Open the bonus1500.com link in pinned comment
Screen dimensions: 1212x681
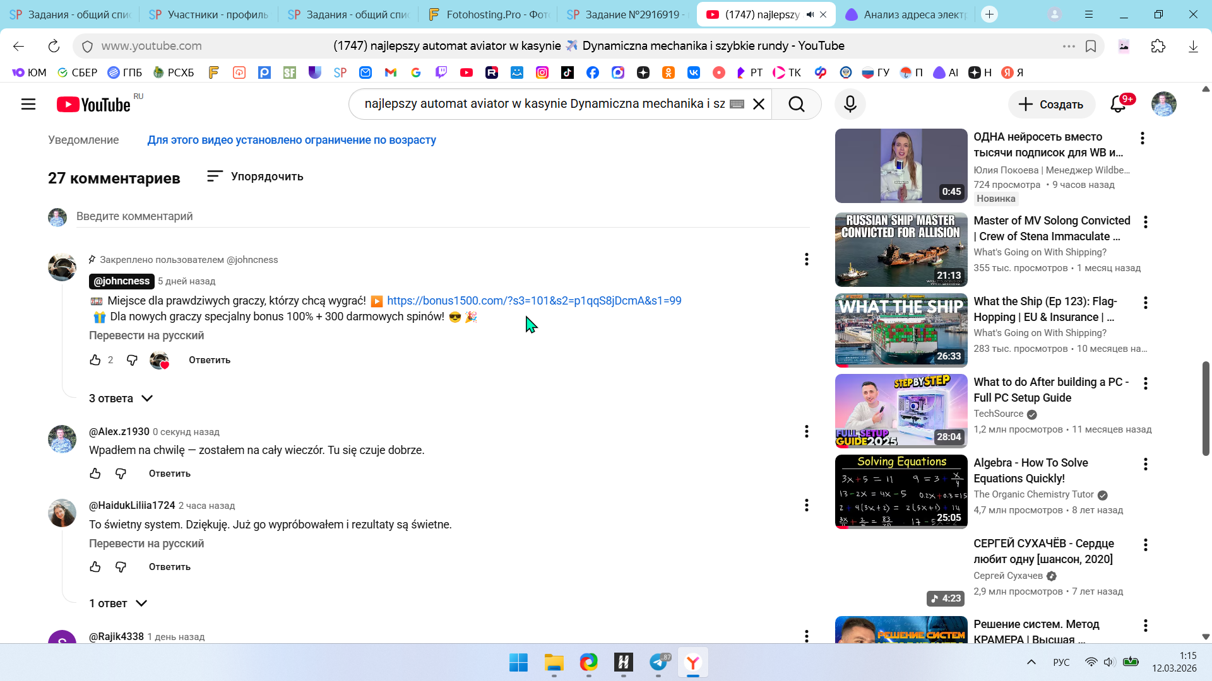point(534,301)
